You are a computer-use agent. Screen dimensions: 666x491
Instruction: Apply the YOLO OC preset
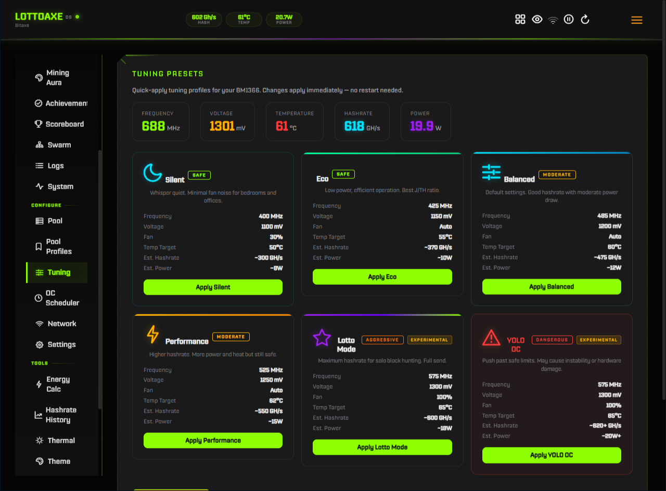(552, 455)
